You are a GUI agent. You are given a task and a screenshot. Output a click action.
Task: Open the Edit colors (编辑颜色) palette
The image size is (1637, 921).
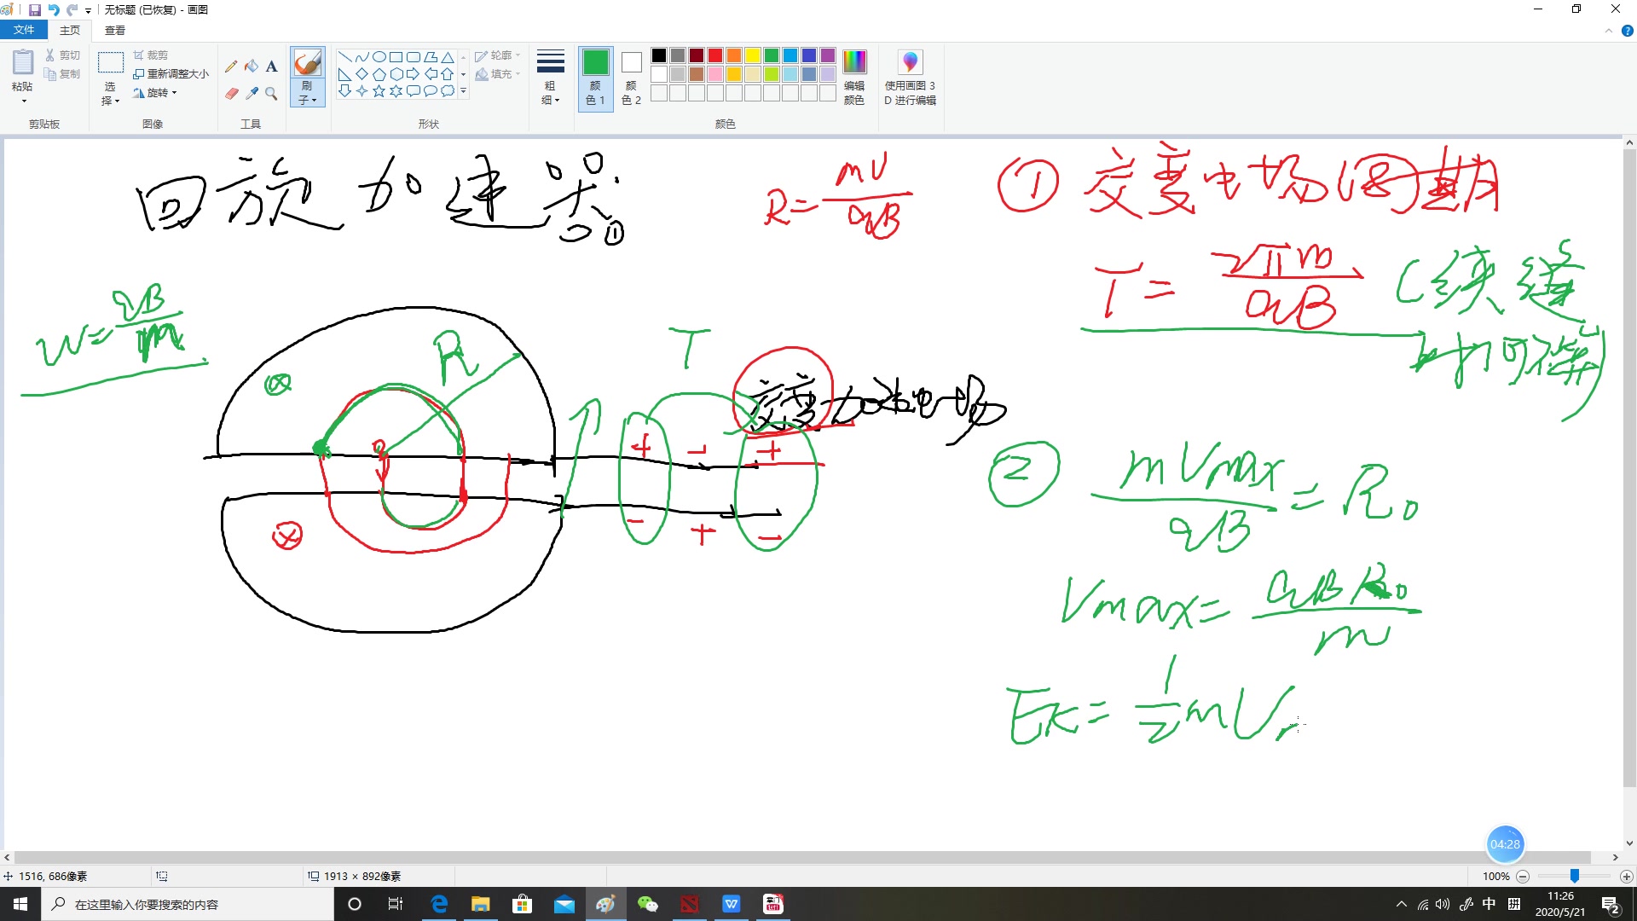[x=854, y=77]
